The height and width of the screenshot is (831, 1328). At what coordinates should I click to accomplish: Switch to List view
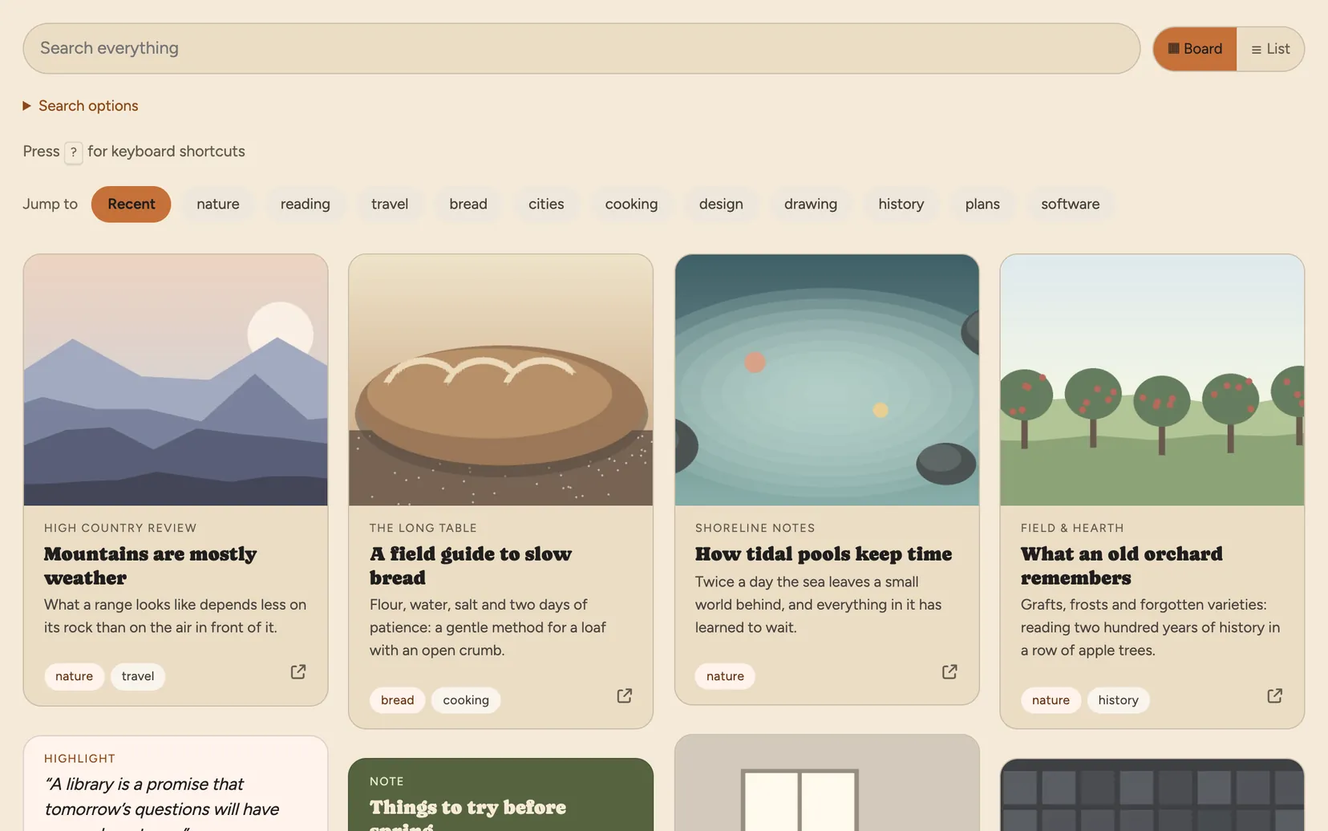1270,49
